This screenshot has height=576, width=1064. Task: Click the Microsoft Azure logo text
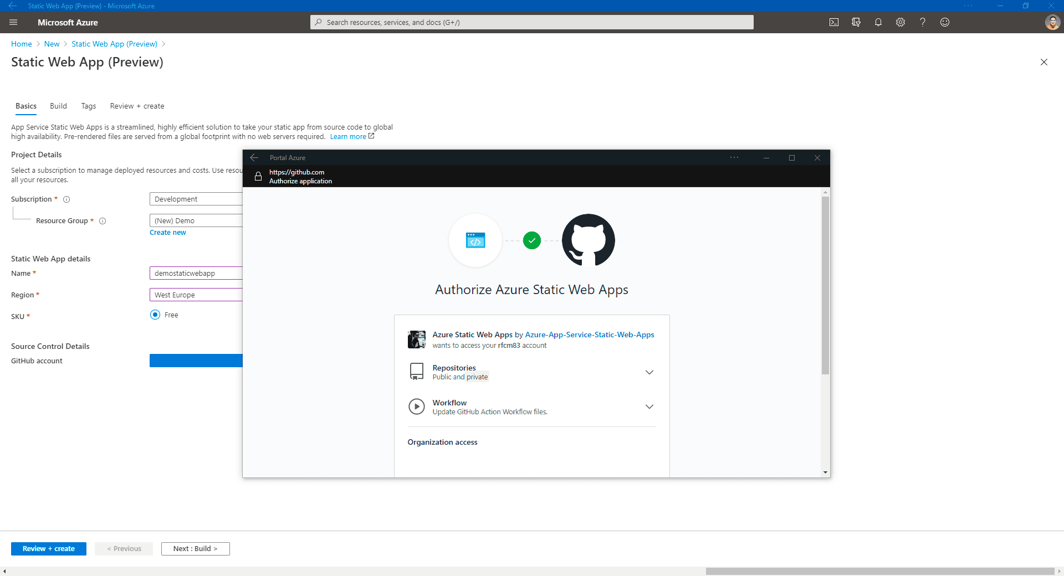pyautogui.click(x=68, y=22)
